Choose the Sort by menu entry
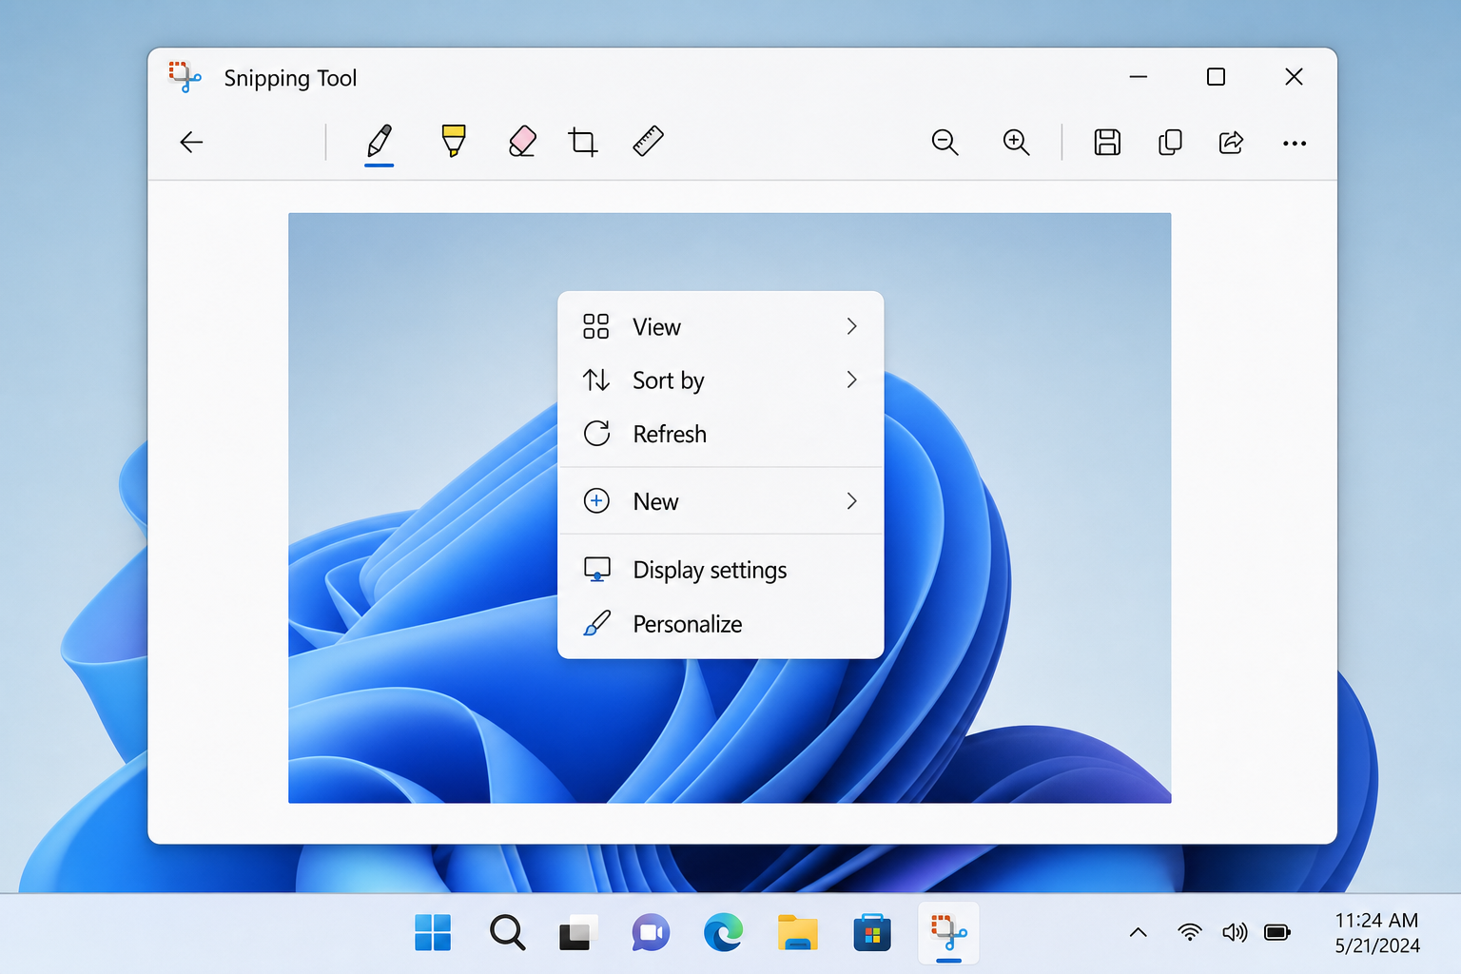 point(721,380)
